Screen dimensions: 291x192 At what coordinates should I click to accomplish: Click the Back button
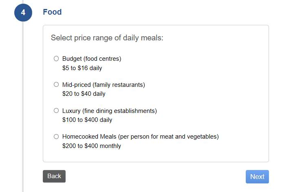(54, 176)
